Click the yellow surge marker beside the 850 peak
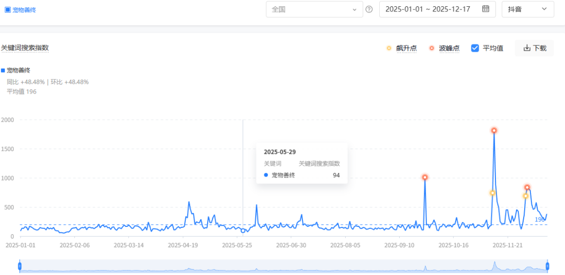 click(525, 196)
